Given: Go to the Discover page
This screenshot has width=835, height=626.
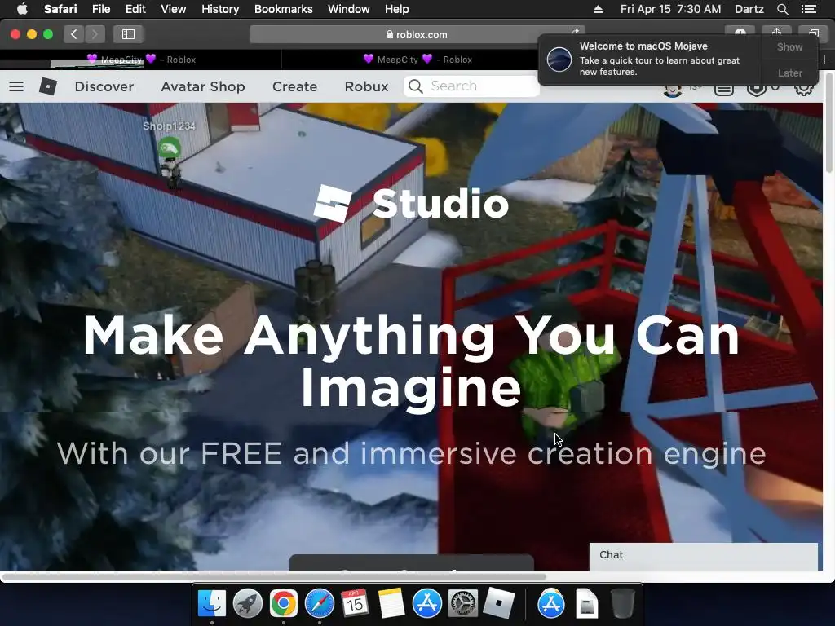Looking at the screenshot, I should 104,86.
